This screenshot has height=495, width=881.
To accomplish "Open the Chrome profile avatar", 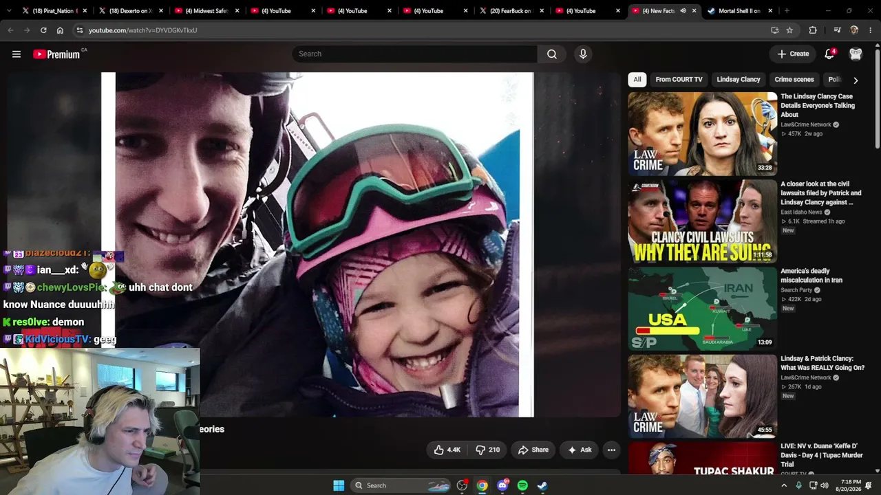I will [854, 30].
